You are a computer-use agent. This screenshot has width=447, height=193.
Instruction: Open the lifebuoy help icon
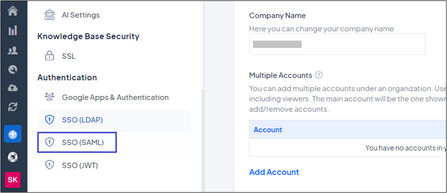tap(13, 157)
